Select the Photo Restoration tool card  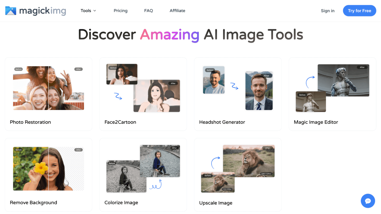(x=48, y=94)
